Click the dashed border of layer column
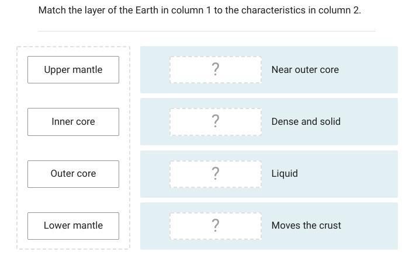 click(x=17, y=146)
